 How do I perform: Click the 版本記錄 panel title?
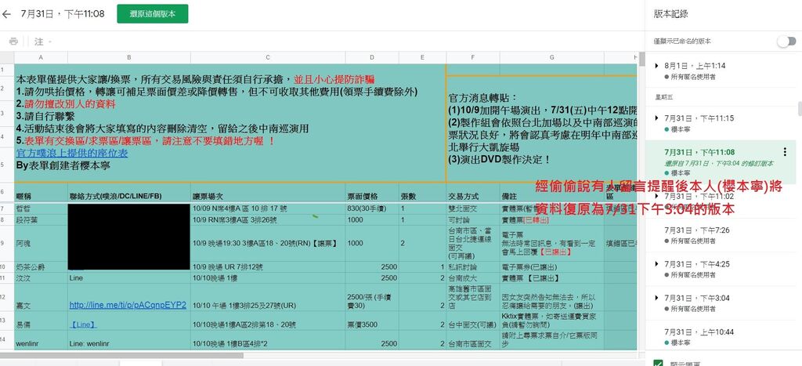click(x=670, y=14)
